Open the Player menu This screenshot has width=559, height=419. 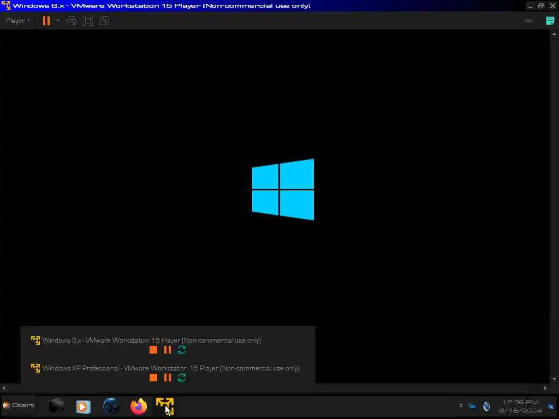pyautogui.click(x=18, y=21)
